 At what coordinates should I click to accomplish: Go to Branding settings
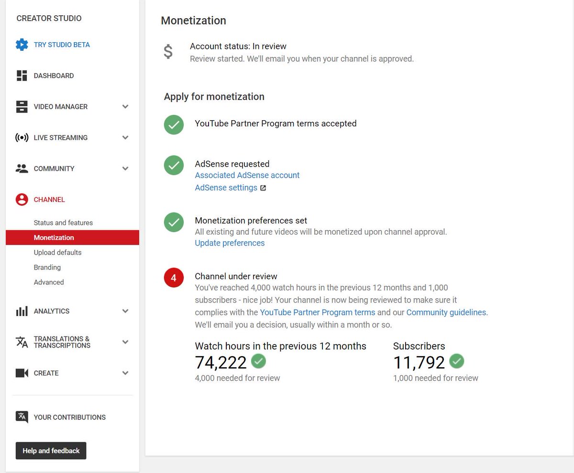coord(47,267)
